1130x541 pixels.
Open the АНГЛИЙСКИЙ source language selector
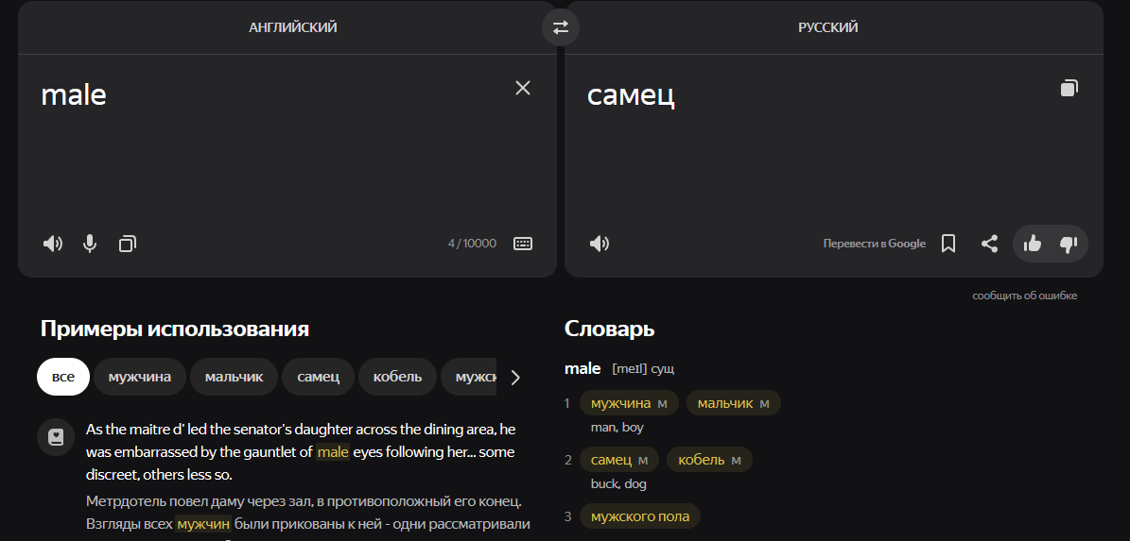pyautogui.click(x=292, y=27)
